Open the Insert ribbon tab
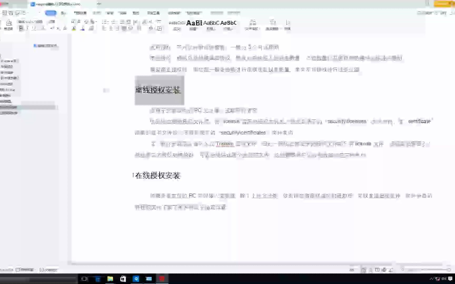The image size is (455, 284). 63,13
